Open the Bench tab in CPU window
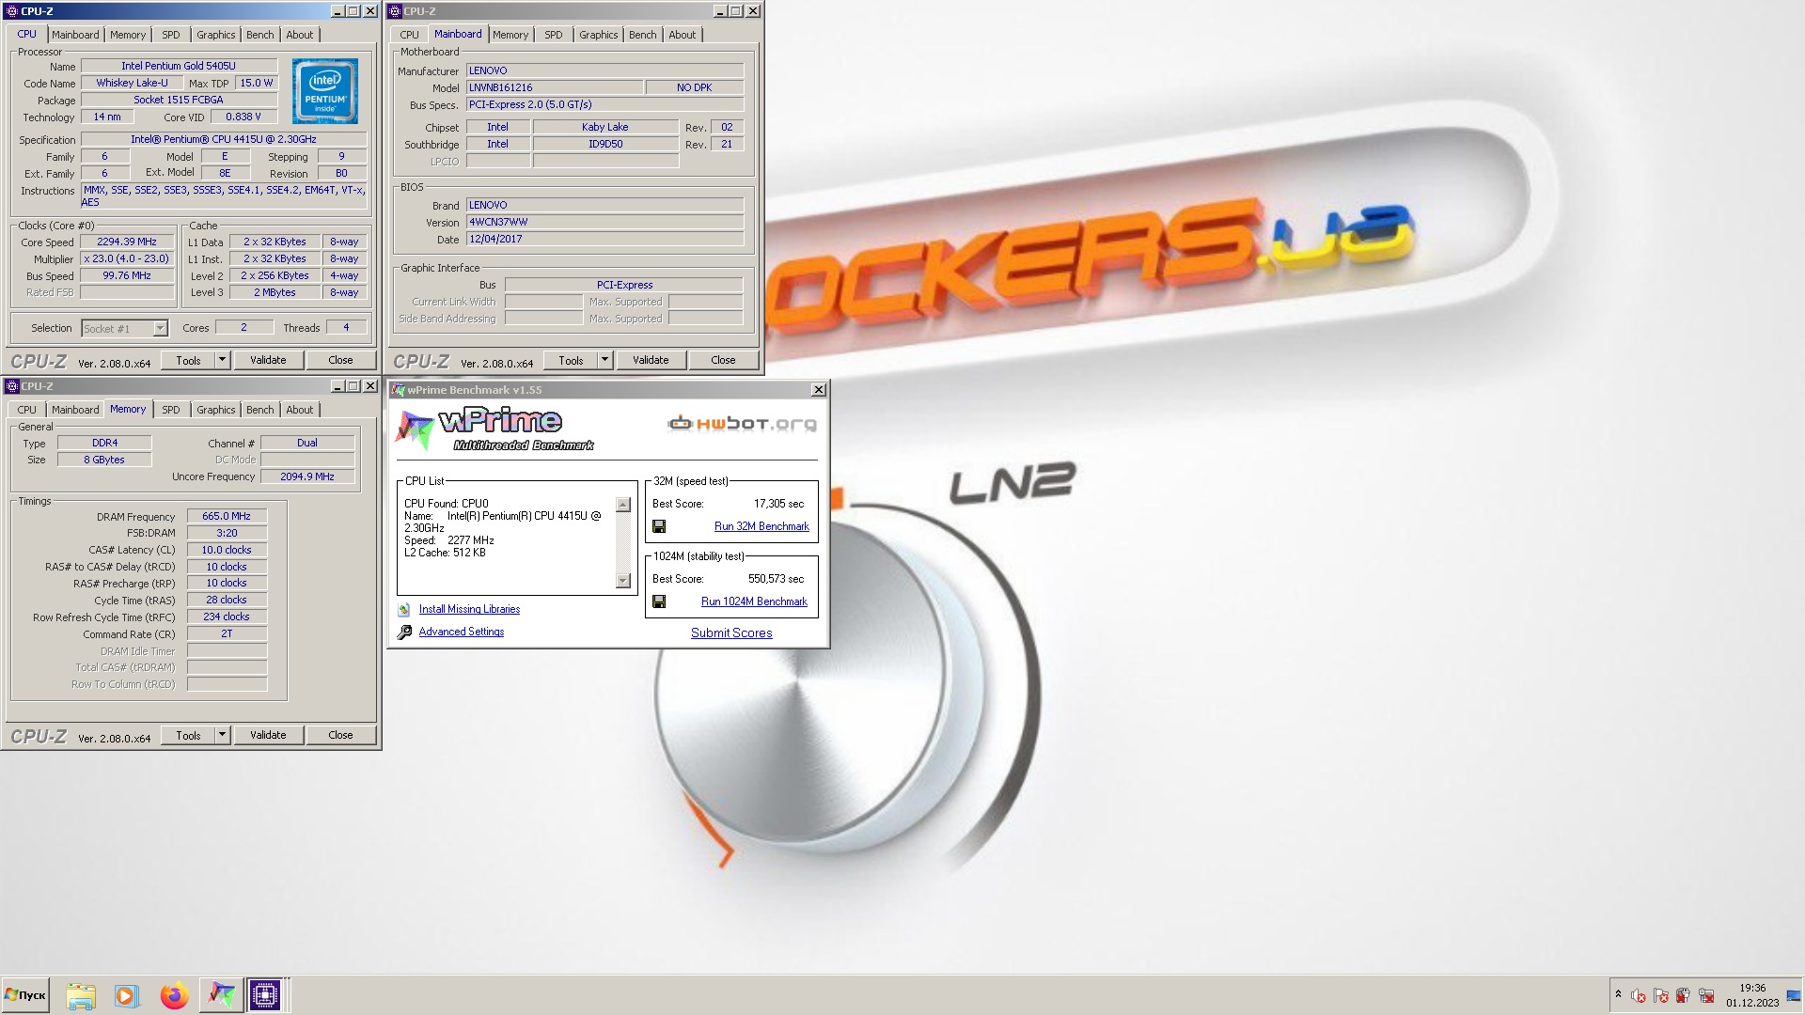 (x=260, y=35)
